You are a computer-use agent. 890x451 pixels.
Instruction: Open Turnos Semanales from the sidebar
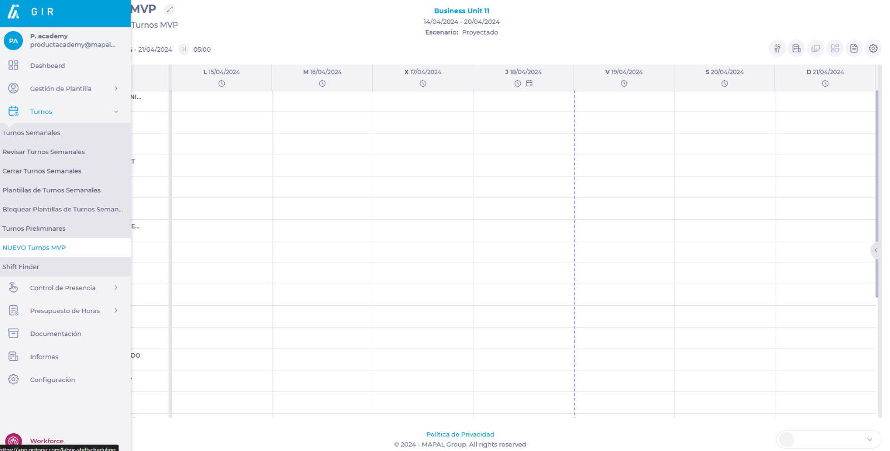click(x=31, y=133)
